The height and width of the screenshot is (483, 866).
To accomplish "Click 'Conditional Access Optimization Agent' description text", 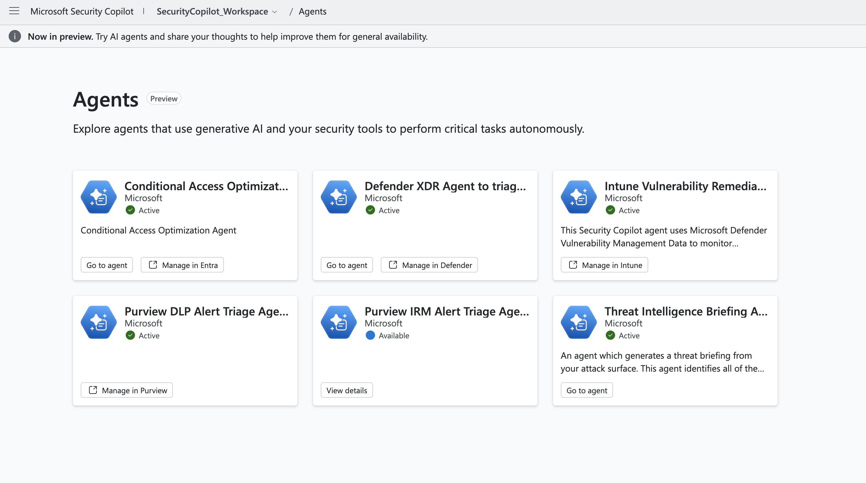I will (158, 231).
